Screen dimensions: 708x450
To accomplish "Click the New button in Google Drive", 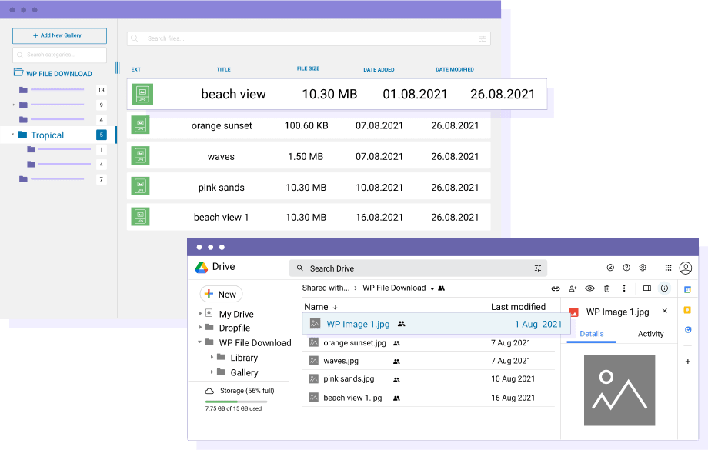I will [x=221, y=294].
